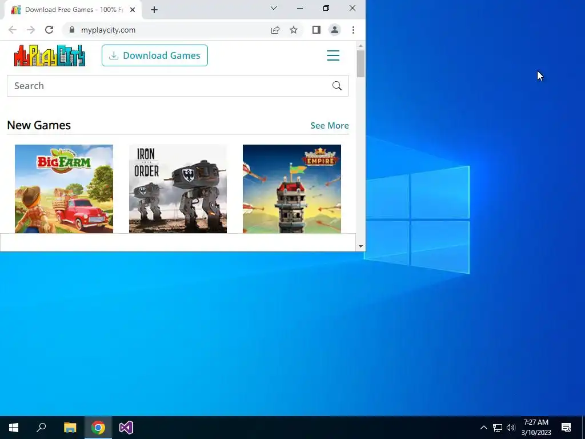Open a new tab with plus button
This screenshot has width=585, height=439.
(x=154, y=10)
